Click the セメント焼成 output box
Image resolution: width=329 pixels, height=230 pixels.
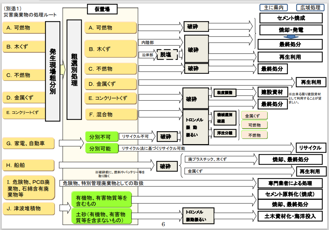291,18
